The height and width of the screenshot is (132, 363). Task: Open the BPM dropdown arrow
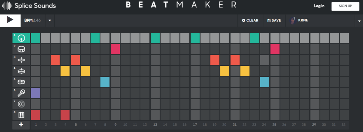coord(50,20)
